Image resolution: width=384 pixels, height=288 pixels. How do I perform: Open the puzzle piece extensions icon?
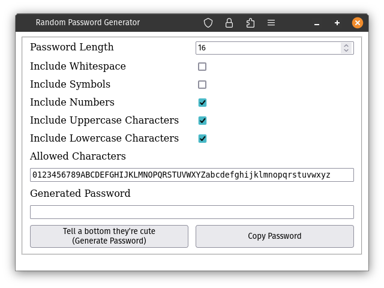click(x=250, y=23)
